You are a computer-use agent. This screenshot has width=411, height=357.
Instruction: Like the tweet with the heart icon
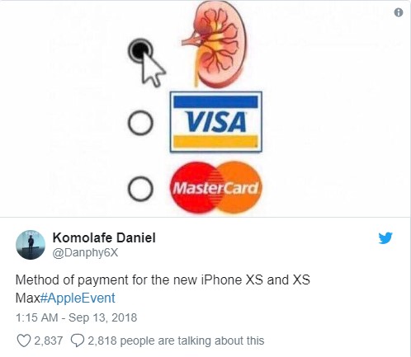click(x=24, y=341)
